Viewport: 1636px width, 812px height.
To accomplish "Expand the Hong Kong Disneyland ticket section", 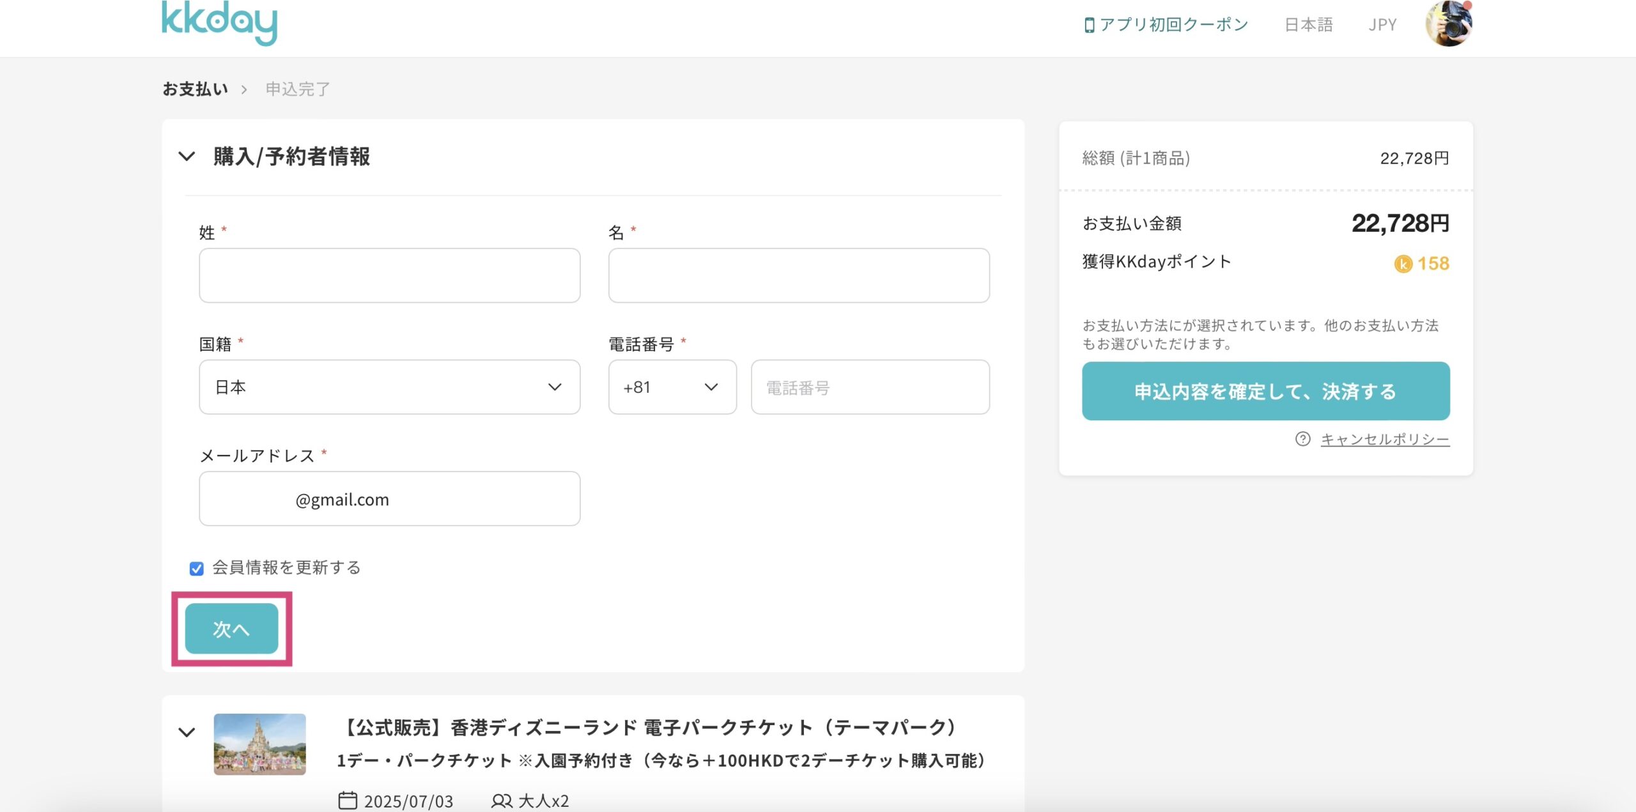I will (x=187, y=732).
